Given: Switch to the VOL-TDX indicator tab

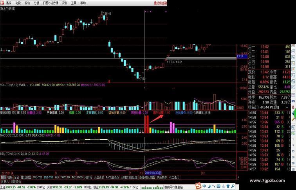Looking at the screenshot, I should coord(38,177).
